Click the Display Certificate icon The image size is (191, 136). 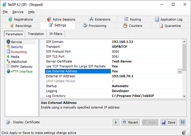tap(8, 122)
